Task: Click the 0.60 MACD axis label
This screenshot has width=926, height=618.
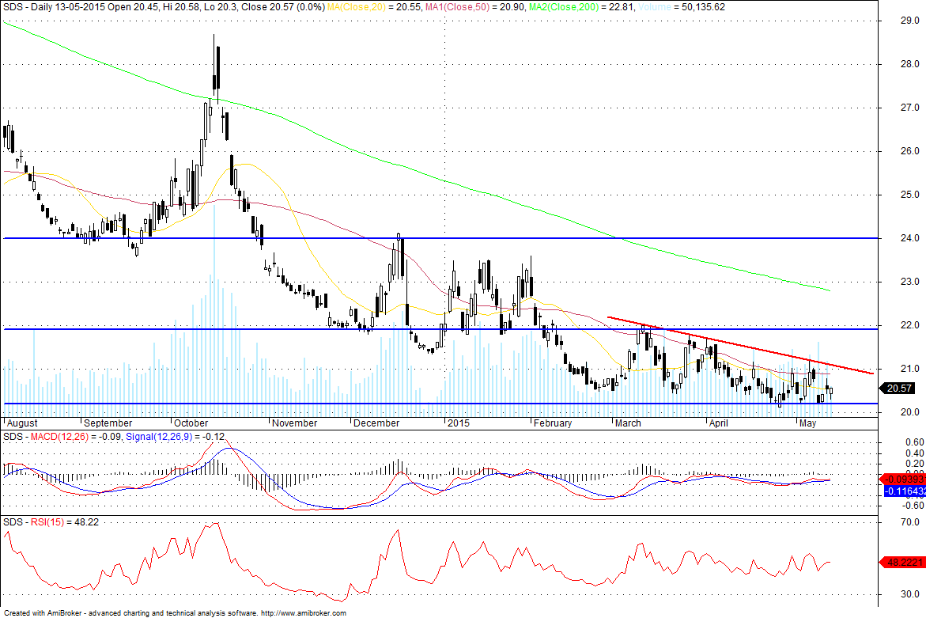Action: click(914, 442)
